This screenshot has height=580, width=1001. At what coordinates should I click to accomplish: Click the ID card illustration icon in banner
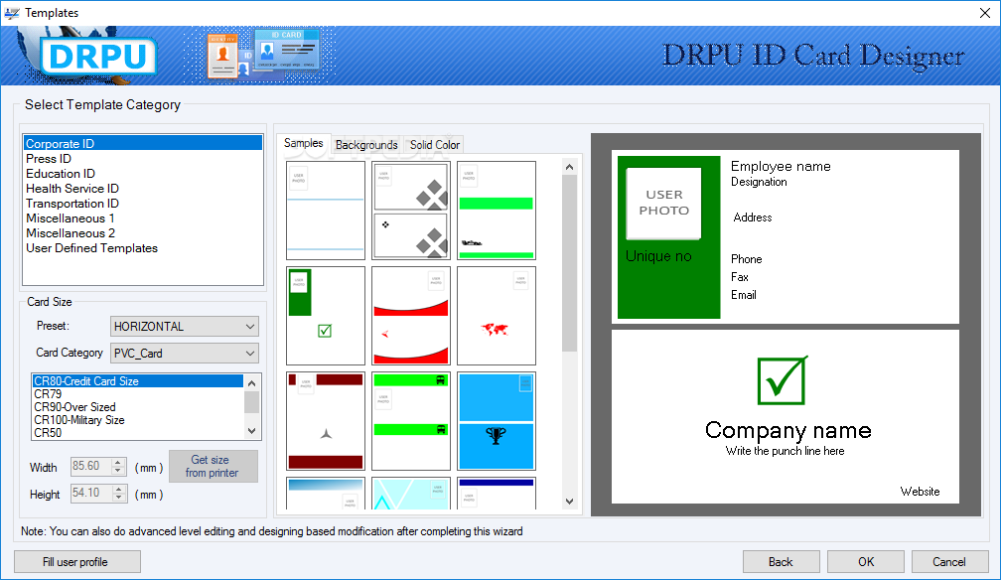[262, 55]
